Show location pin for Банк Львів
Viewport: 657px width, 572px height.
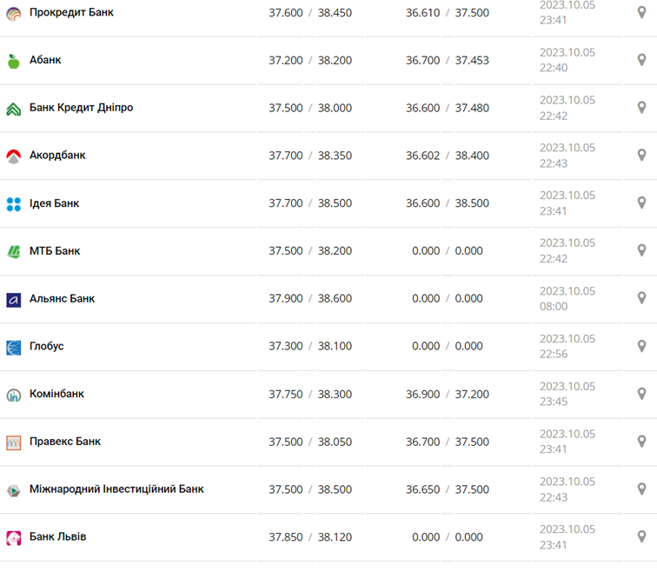(641, 536)
